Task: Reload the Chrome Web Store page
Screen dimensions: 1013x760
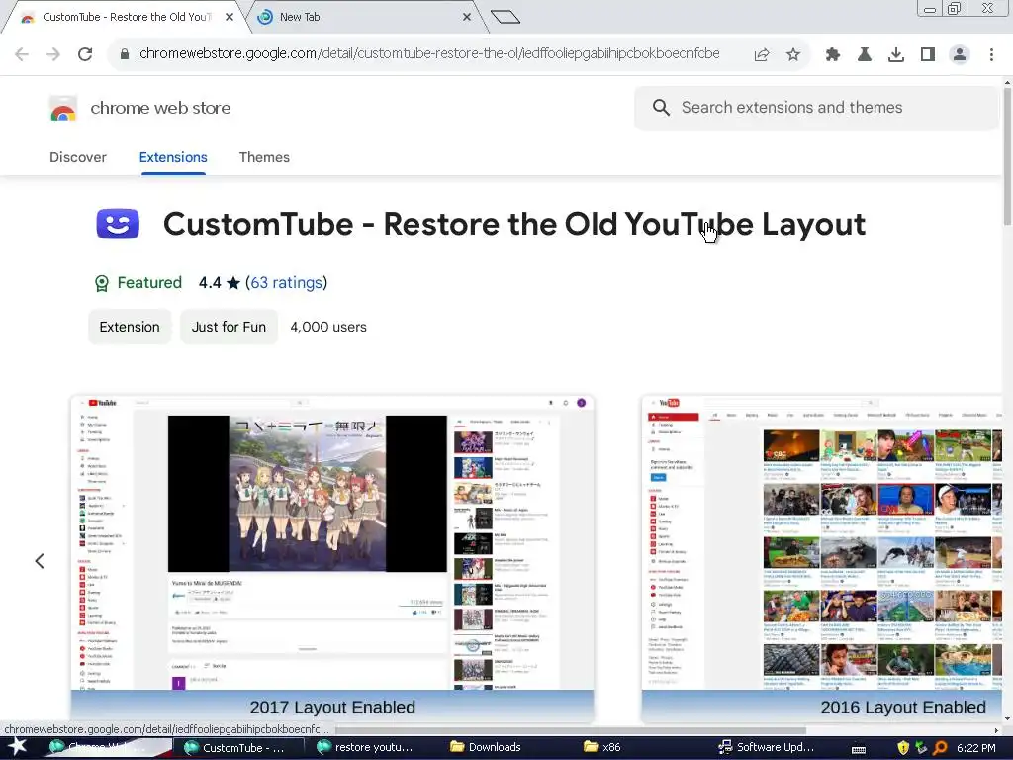Action: 85,54
